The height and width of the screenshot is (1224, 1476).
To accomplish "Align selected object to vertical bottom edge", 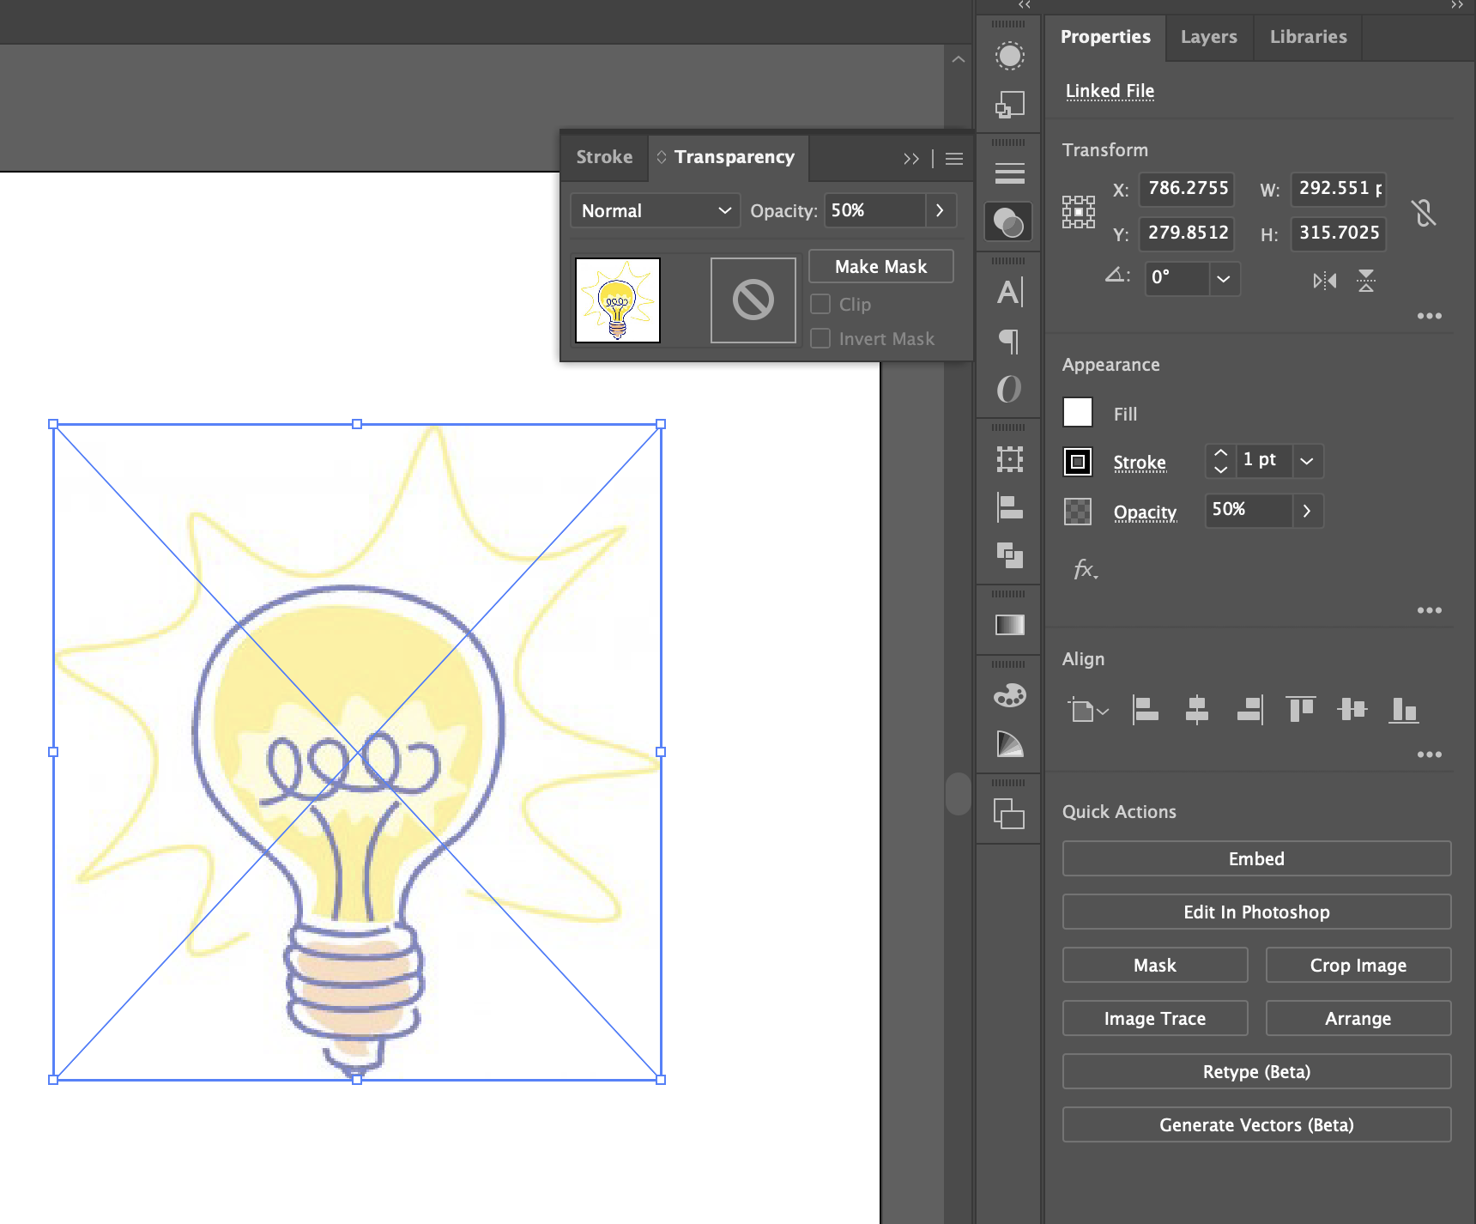I will (x=1404, y=710).
